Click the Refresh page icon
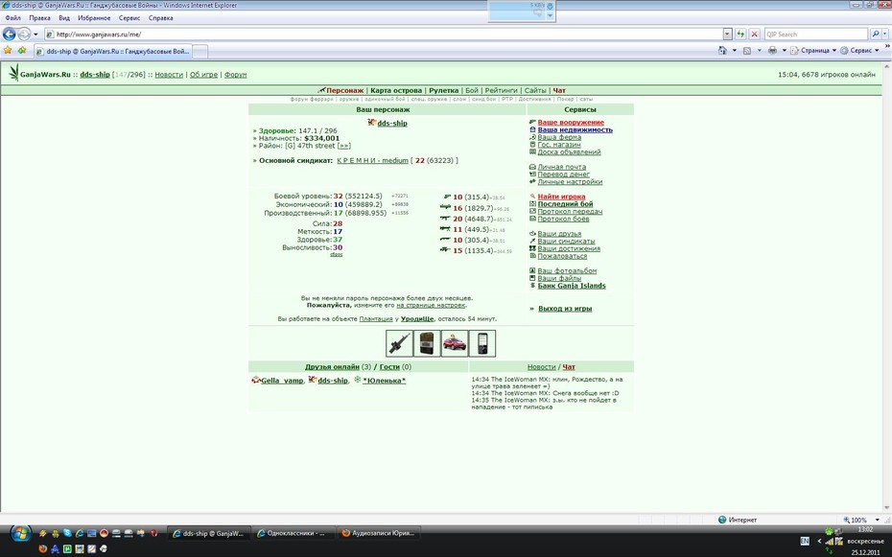The width and height of the screenshot is (892, 557). 740,35
